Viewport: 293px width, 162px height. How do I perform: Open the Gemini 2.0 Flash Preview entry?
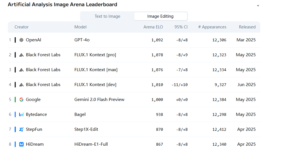[x=99, y=100]
